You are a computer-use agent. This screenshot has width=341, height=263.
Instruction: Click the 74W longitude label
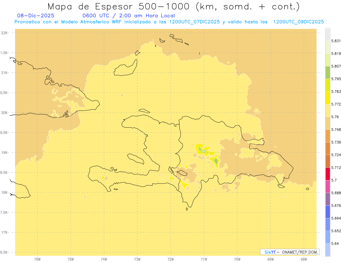pyautogui.click(x=104, y=259)
